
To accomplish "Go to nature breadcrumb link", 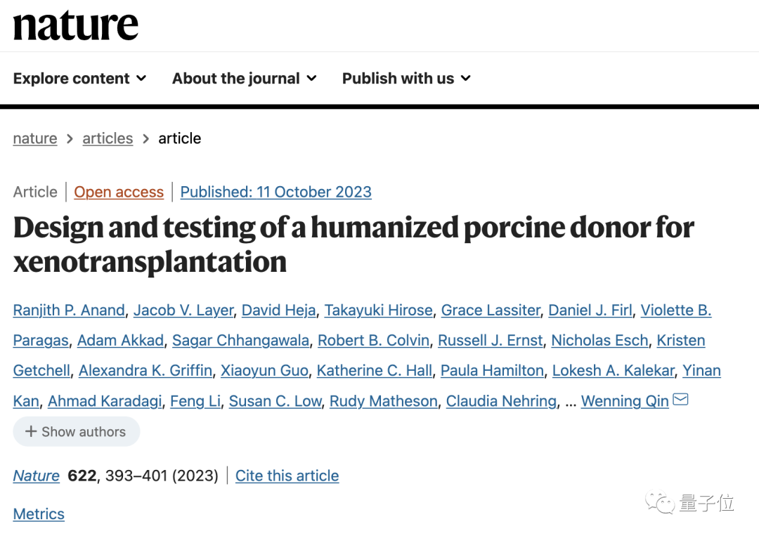I will (35, 138).
